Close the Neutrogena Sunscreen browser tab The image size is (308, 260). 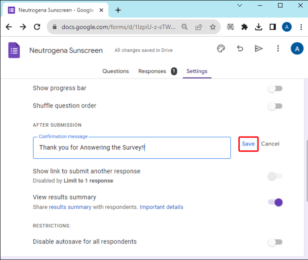101,10
